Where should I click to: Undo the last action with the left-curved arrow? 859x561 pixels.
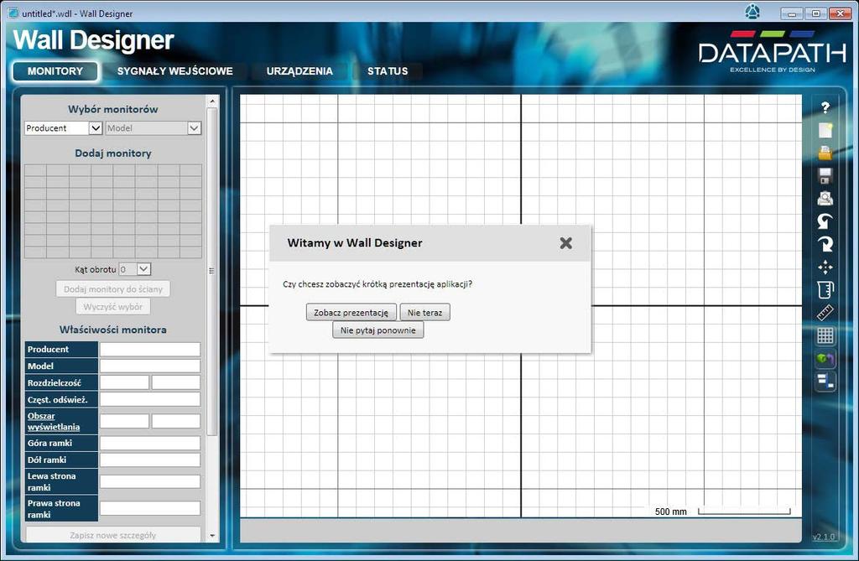pyautogui.click(x=825, y=221)
